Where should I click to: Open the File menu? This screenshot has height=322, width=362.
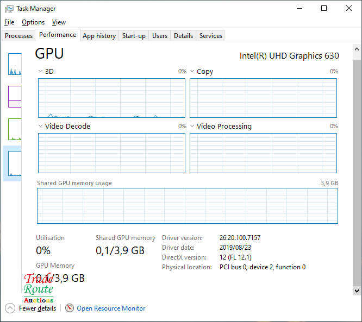point(9,22)
